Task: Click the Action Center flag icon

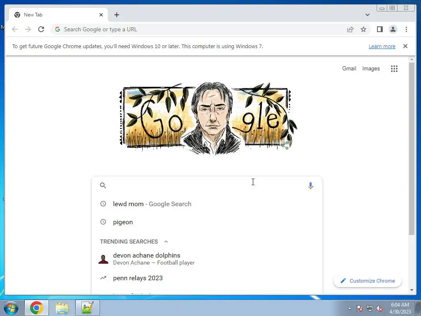Action: (x=359, y=308)
